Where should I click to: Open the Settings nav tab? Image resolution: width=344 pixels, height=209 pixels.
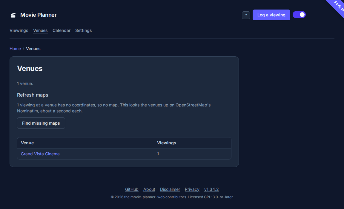83,30
